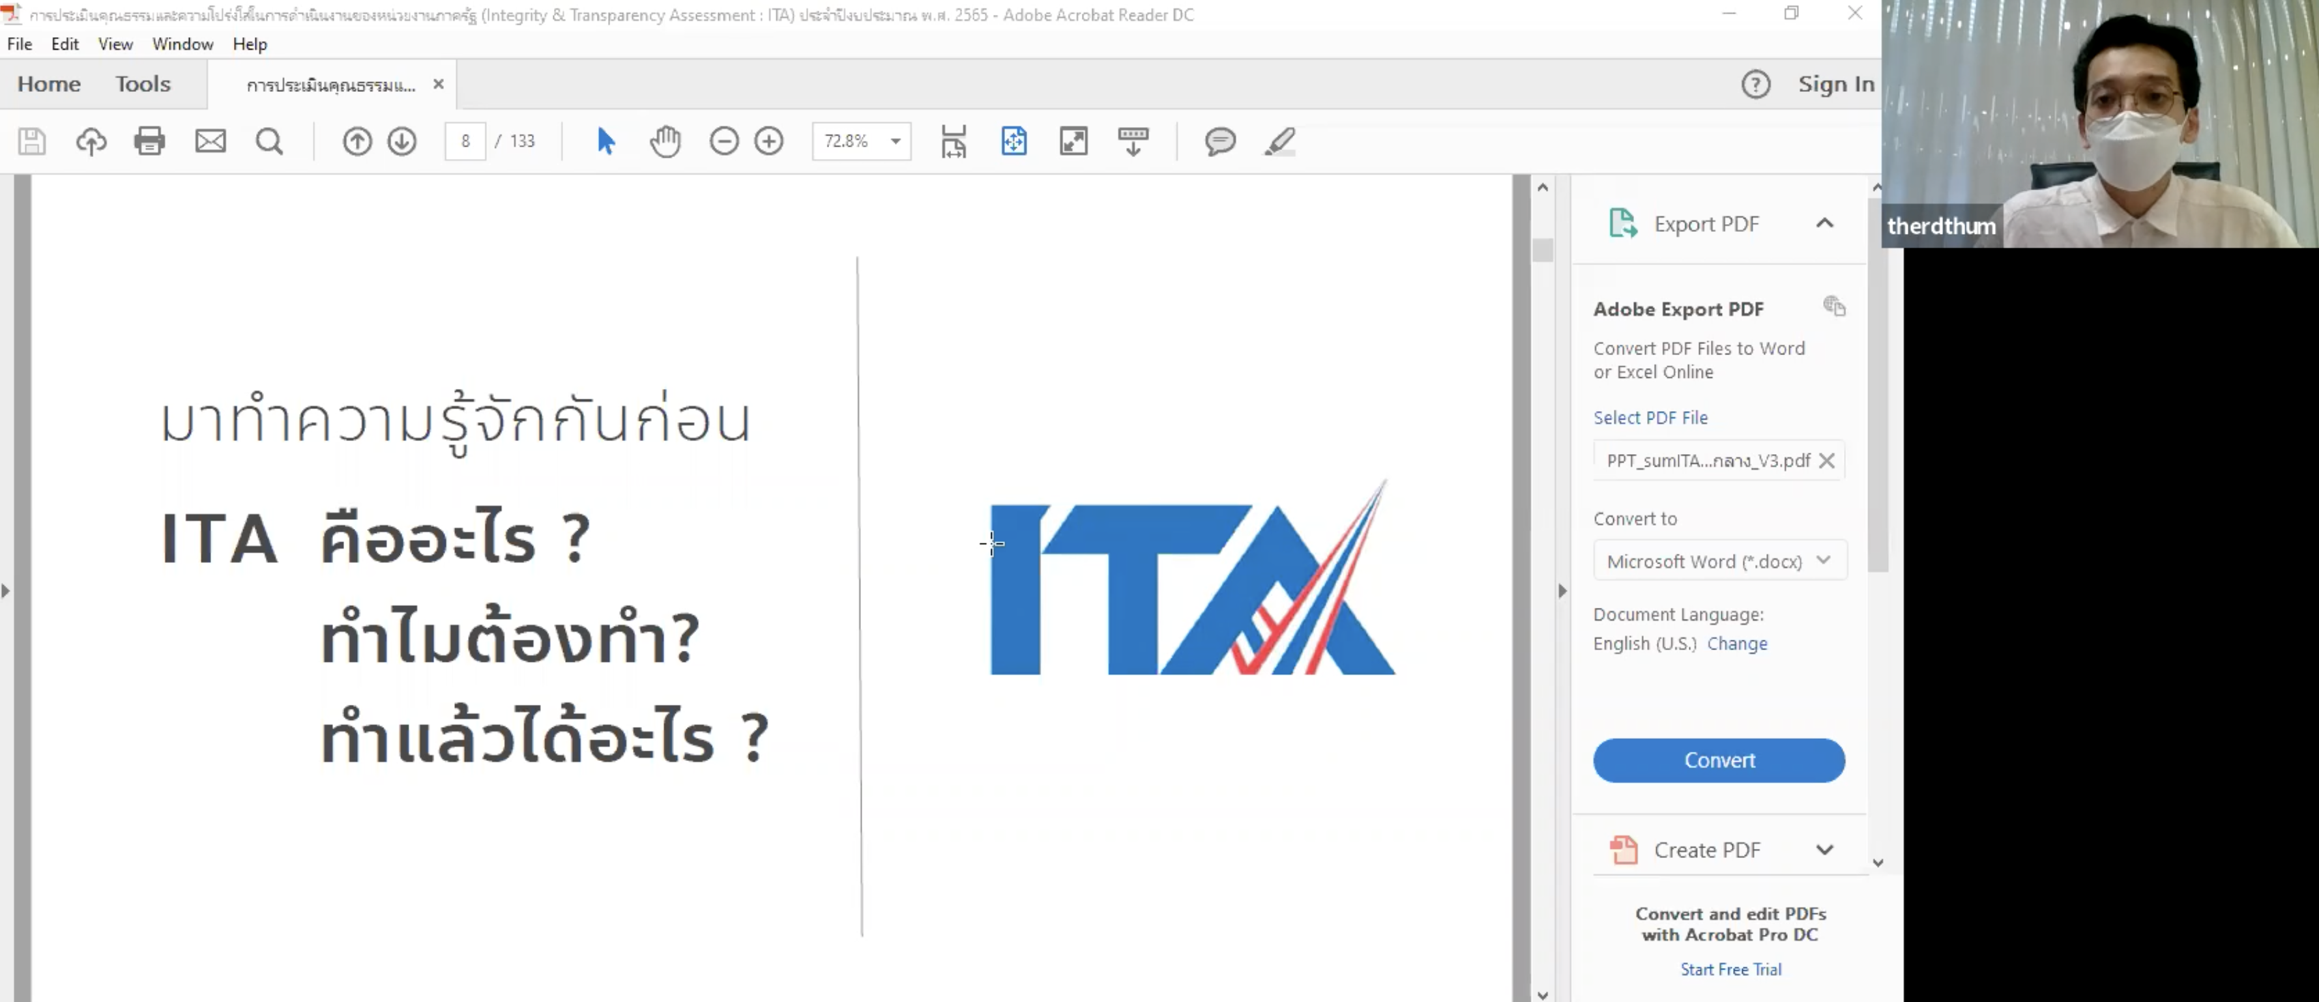Print the document with printer icon
2319x1002 pixels.
pos(149,141)
